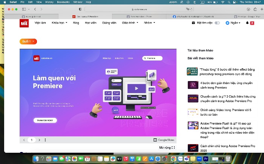
Task: Show Safari downloads
Action: tap(248, 9)
